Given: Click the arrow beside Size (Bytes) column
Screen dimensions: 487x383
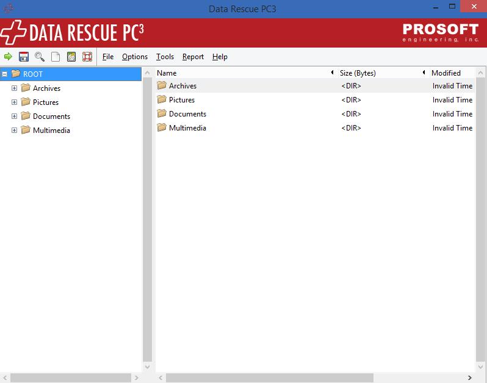Looking at the screenshot, I should (x=424, y=73).
